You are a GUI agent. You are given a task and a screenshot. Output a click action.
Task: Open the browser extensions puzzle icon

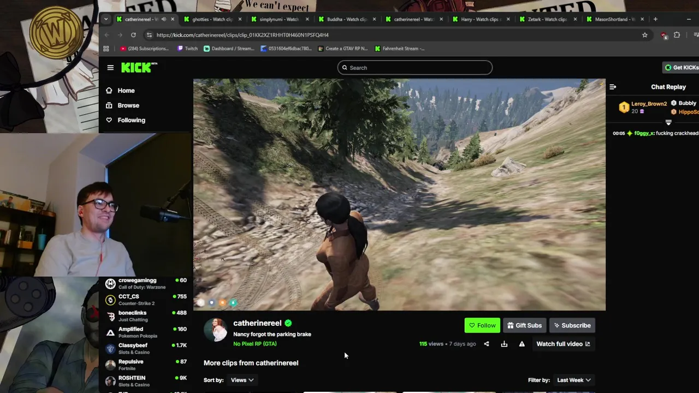coord(677,35)
